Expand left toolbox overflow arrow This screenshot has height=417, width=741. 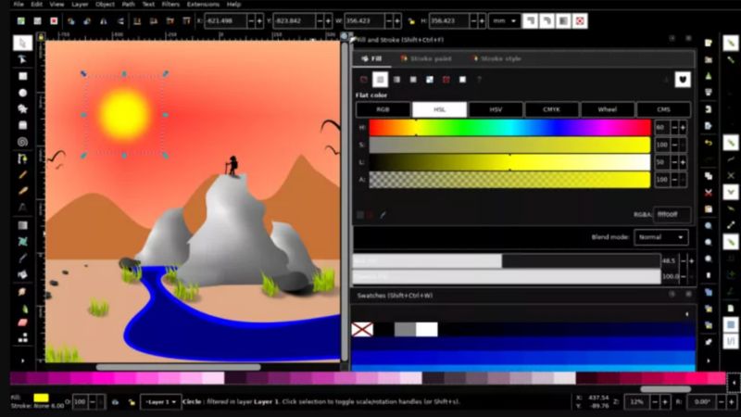pos(22,360)
